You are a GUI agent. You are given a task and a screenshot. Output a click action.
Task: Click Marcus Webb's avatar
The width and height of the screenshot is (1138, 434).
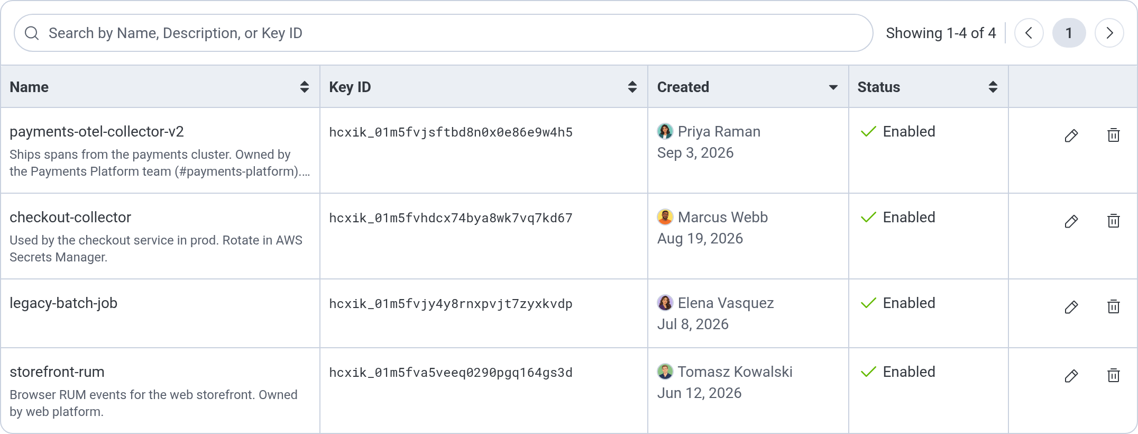(x=665, y=217)
